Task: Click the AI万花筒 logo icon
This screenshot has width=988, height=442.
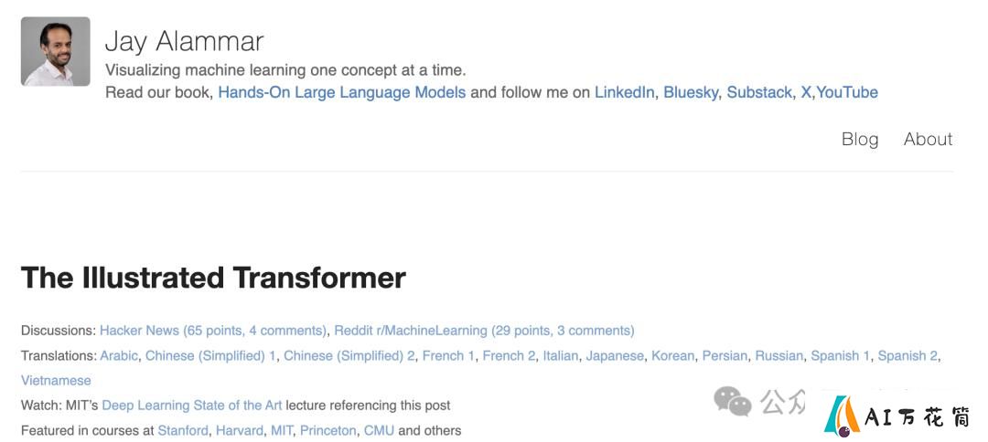Action: (842, 416)
